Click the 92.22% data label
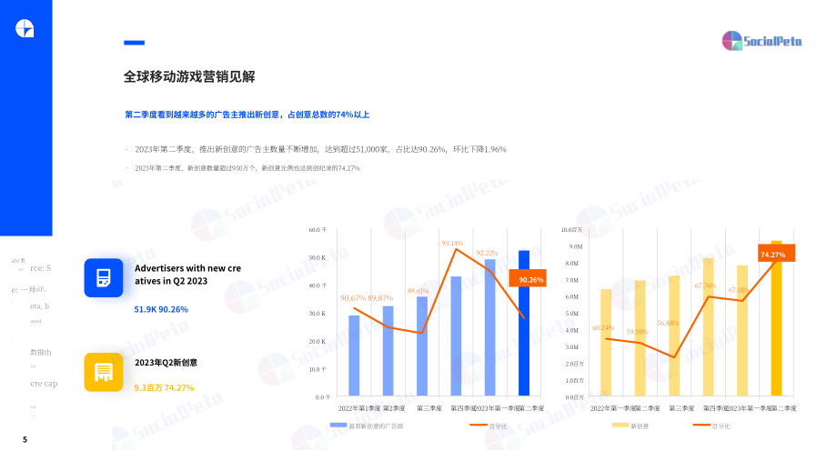The width and height of the screenshot is (837, 471). coord(487,253)
